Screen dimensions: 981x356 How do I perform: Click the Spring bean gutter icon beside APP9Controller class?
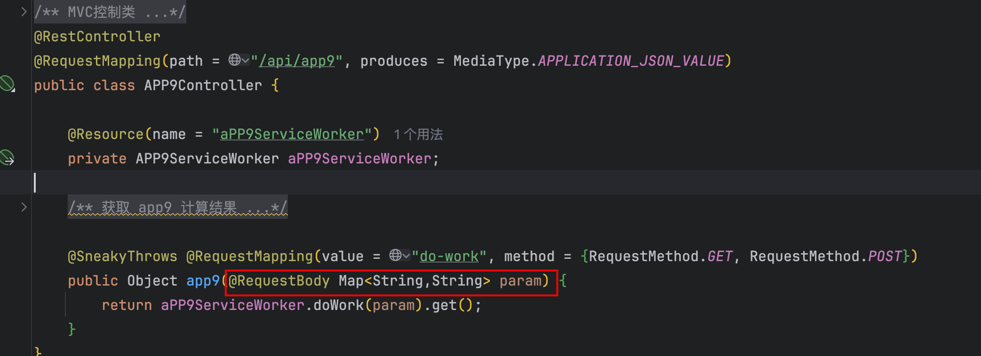click(x=7, y=84)
